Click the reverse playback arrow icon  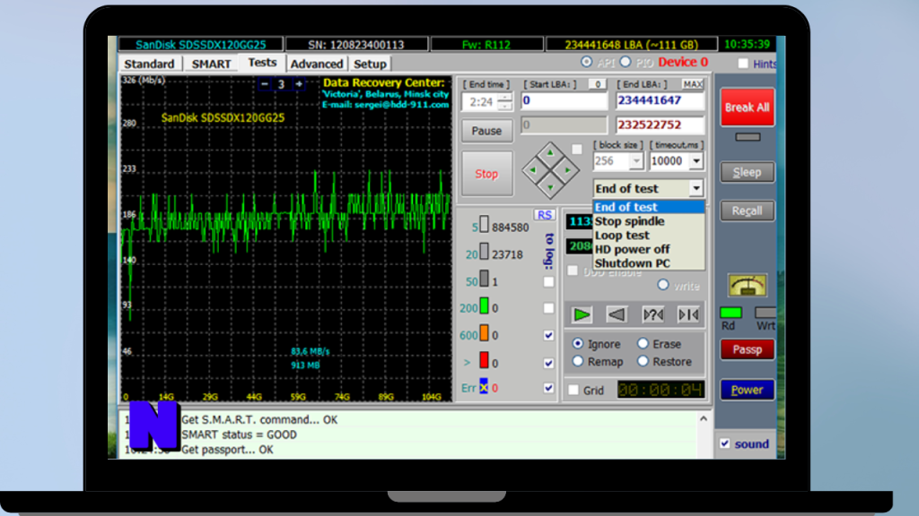click(617, 314)
